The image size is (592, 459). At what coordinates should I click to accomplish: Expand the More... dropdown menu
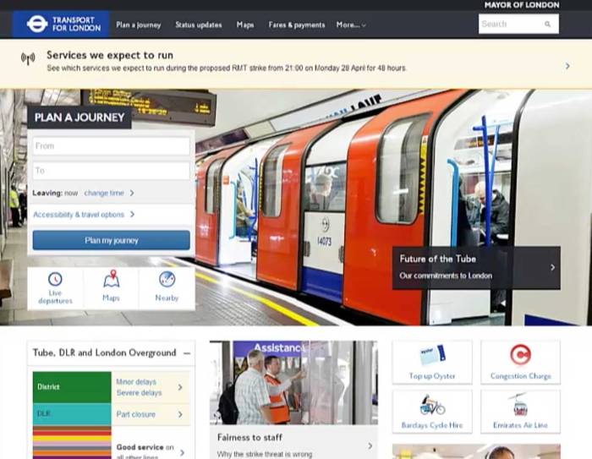pyautogui.click(x=351, y=25)
